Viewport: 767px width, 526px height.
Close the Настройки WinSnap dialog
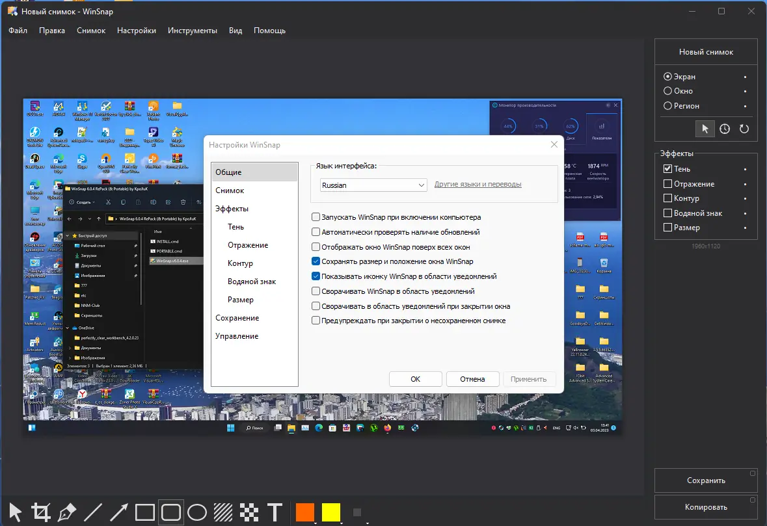[x=554, y=145]
